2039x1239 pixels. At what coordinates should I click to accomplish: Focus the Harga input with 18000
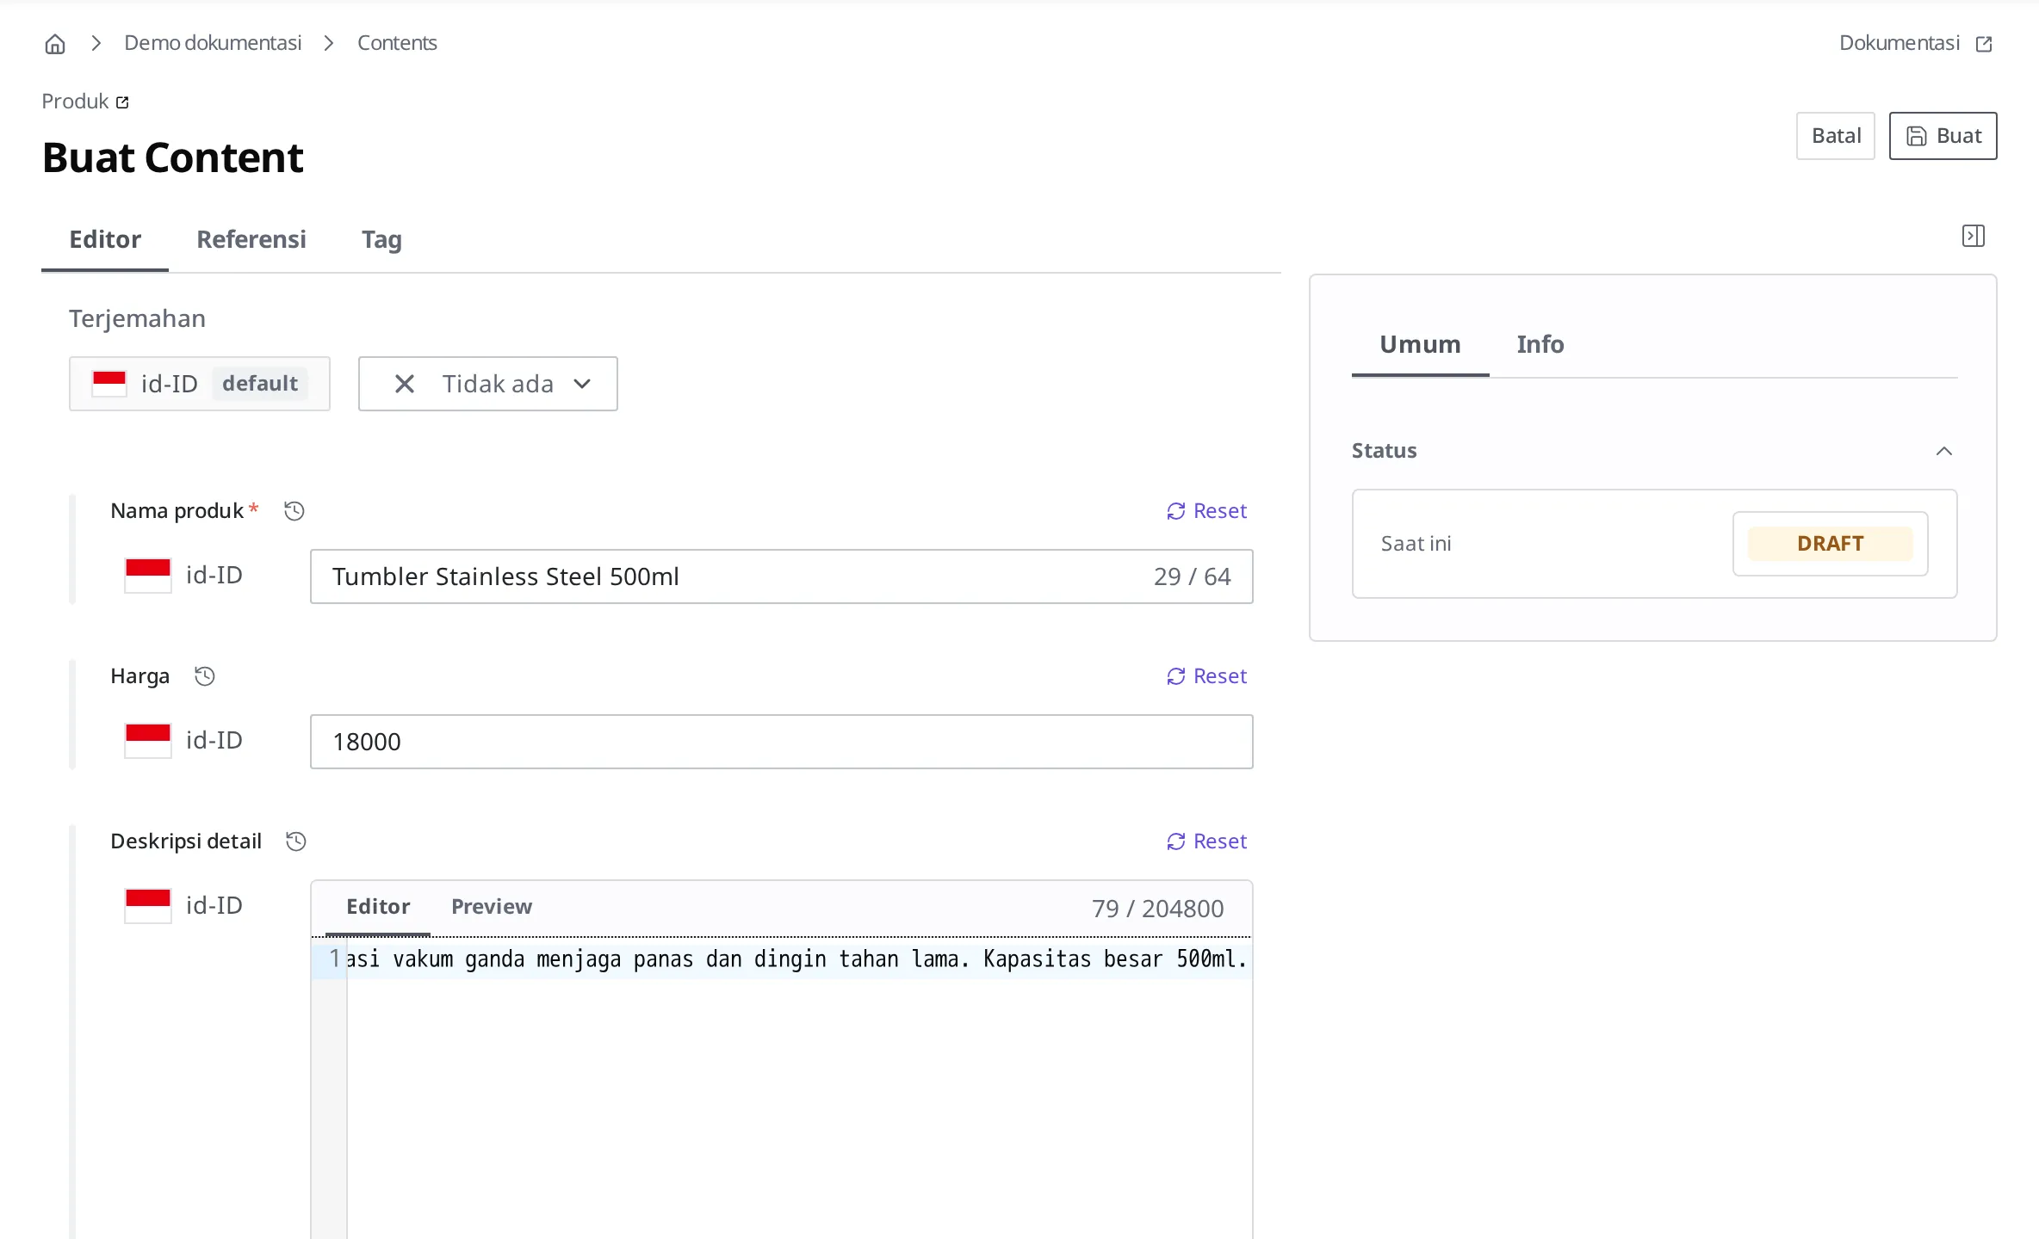tap(782, 742)
